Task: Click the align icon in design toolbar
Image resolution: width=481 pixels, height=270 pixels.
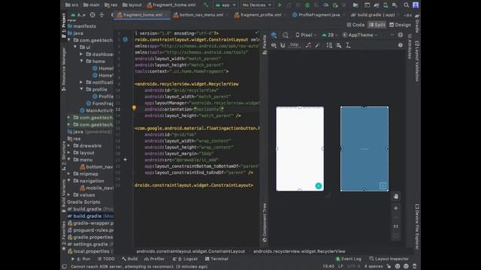Action: [x=339, y=45]
